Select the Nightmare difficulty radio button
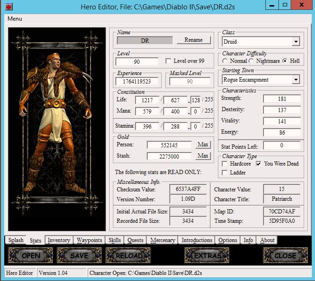315x281 pixels. (x=251, y=61)
